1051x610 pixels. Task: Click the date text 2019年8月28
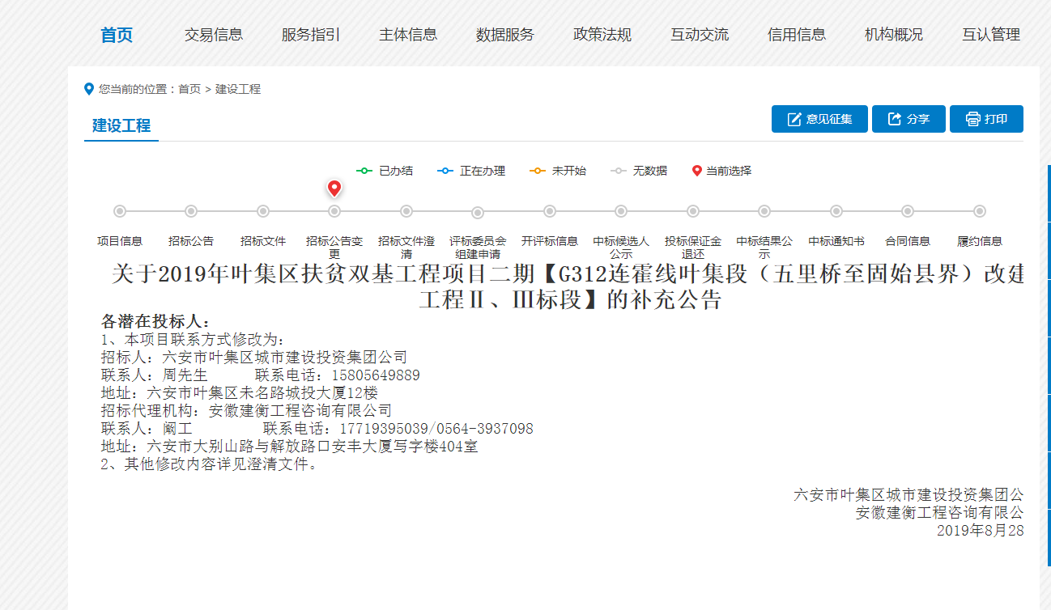tap(981, 531)
